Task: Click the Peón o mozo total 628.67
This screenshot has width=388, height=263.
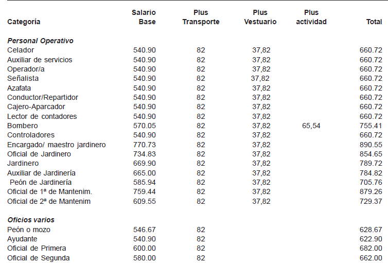Action: tap(371, 230)
